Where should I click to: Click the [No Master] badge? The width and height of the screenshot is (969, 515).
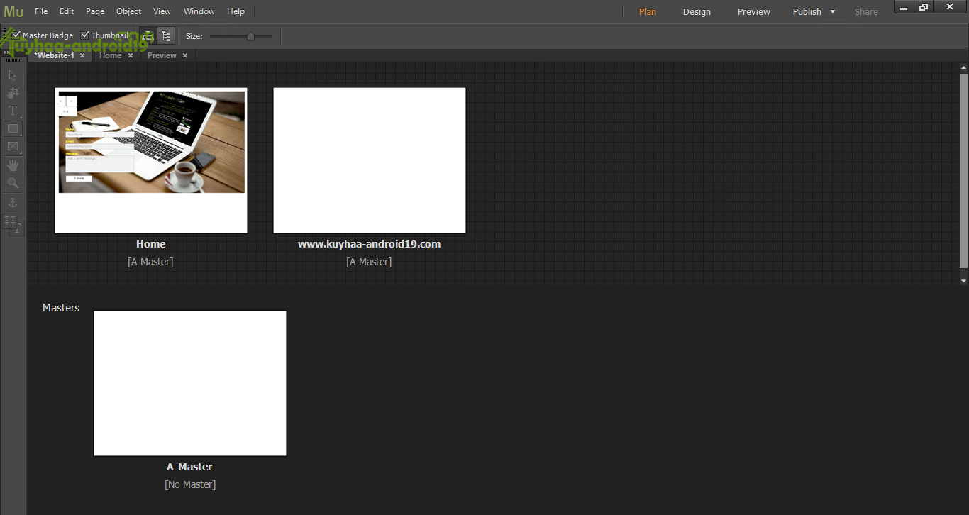pyautogui.click(x=190, y=484)
